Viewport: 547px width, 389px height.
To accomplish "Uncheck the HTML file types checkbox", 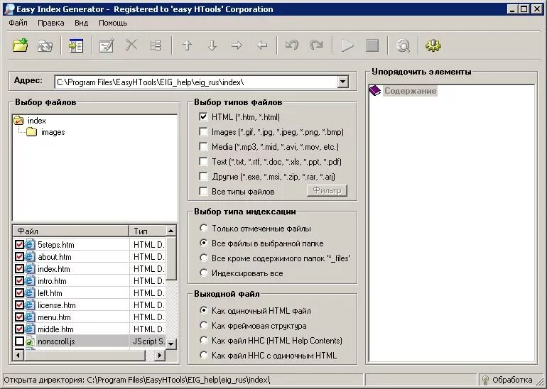I will (203, 116).
